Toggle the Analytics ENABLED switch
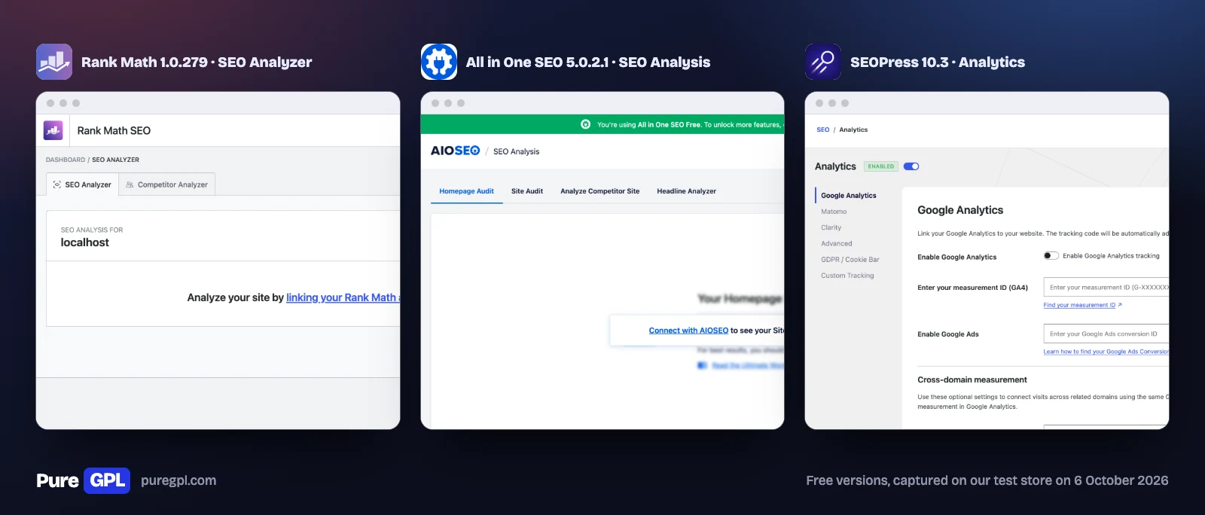This screenshot has width=1205, height=515. coord(911,166)
